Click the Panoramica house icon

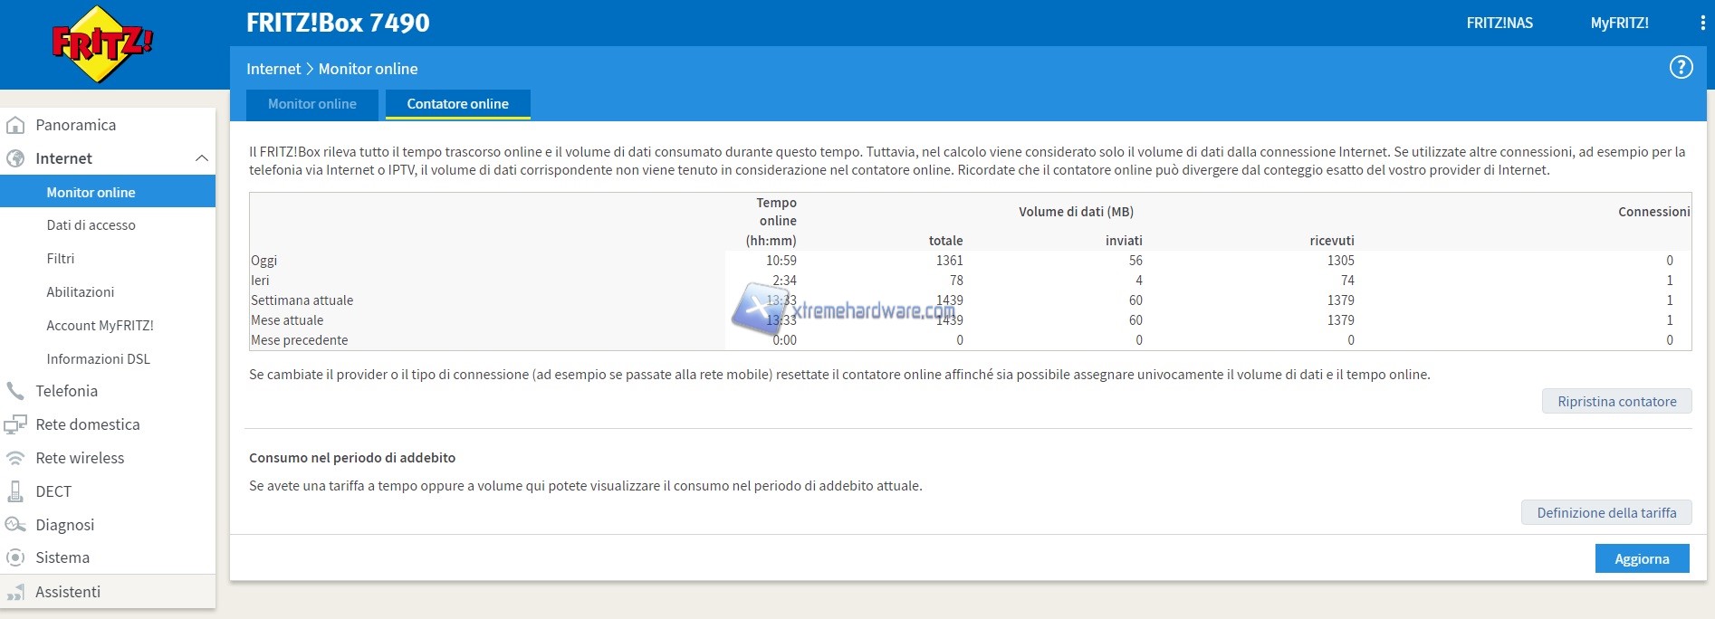pyautogui.click(x=15, y=125)
